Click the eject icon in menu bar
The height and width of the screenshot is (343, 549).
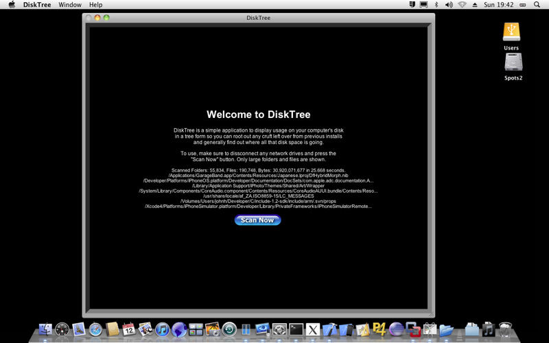pyautogui.click(x=475, y=5)
